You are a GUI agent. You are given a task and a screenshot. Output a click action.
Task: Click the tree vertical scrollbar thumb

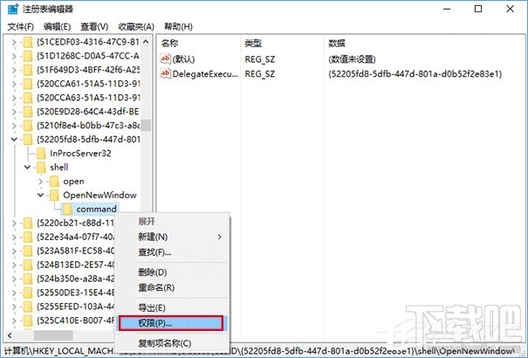[146, 125]
